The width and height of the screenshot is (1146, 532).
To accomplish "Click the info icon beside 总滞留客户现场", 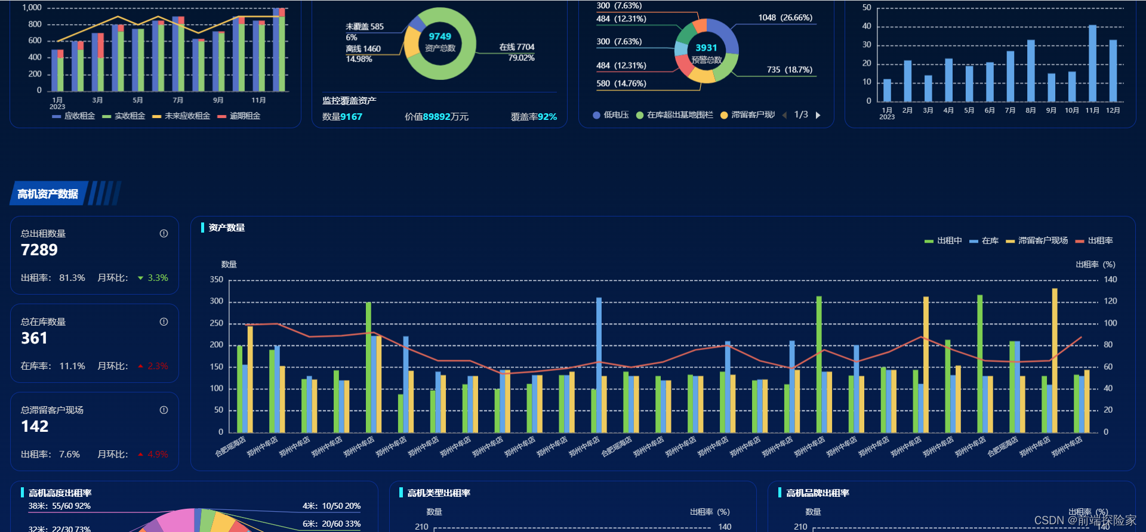I will click(x=164, y=410).
